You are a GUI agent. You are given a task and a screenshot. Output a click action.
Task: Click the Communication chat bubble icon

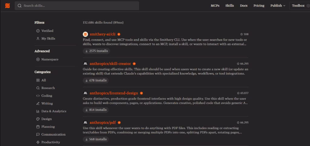coord(38,134)
